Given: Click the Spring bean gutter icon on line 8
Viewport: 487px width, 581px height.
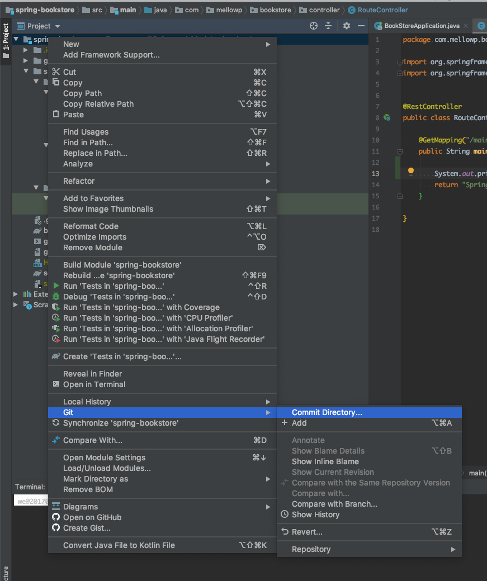Looking at the screenshot, I should click(x=387, y=117).
